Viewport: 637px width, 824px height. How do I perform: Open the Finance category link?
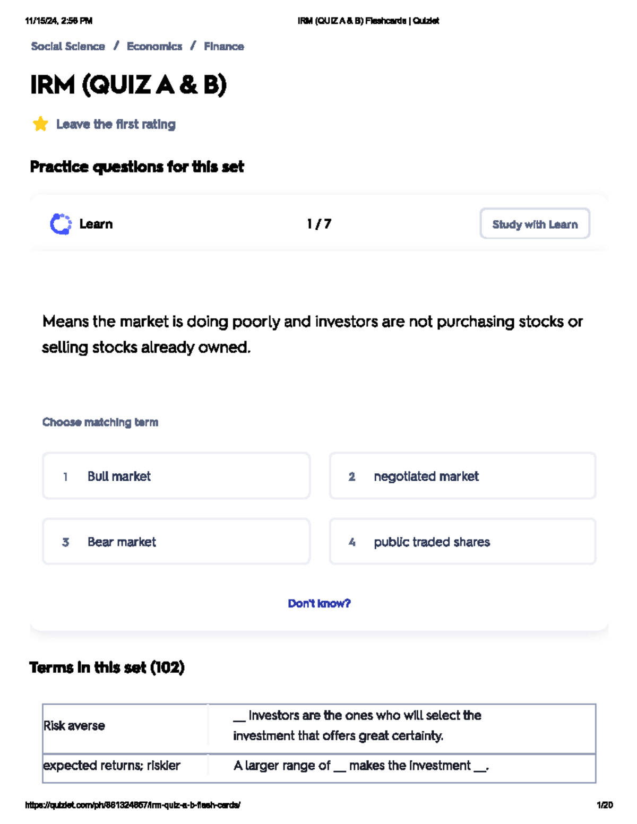(223, 47)
